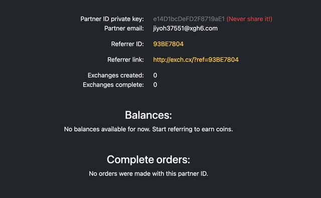This screenshot has width=321, height=198.
Task: Click the yellow Referrer ID 93BE7804
Action: click(169, 44)
